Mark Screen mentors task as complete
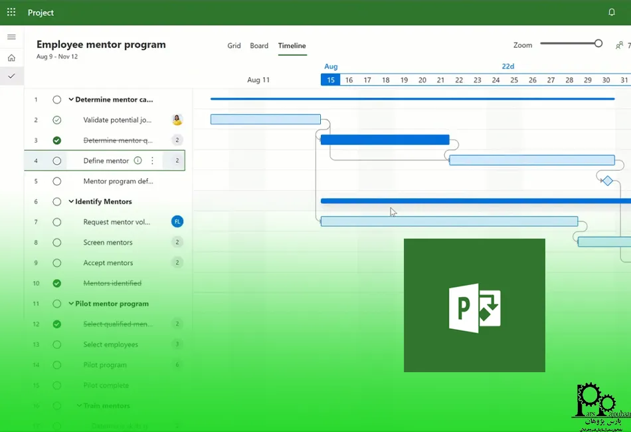Screen dimensions: 631x432 tap(57, 243)
